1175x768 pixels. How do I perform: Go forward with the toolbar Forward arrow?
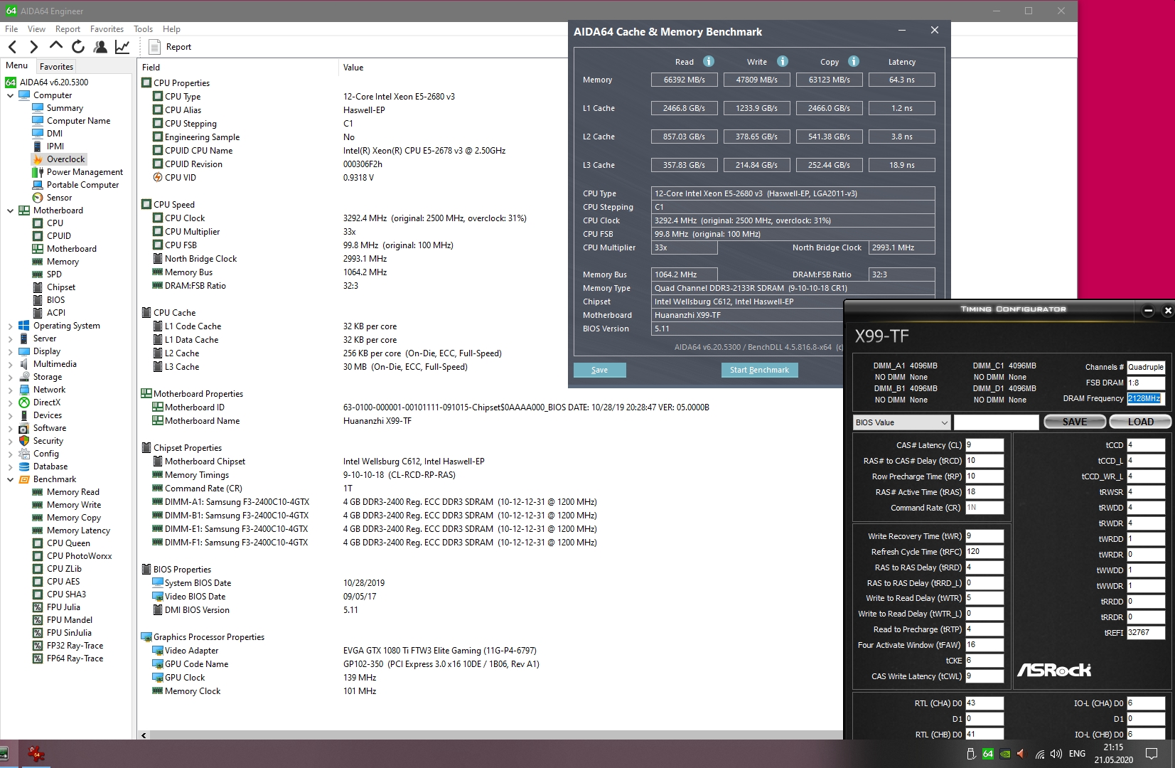[33, 47]
